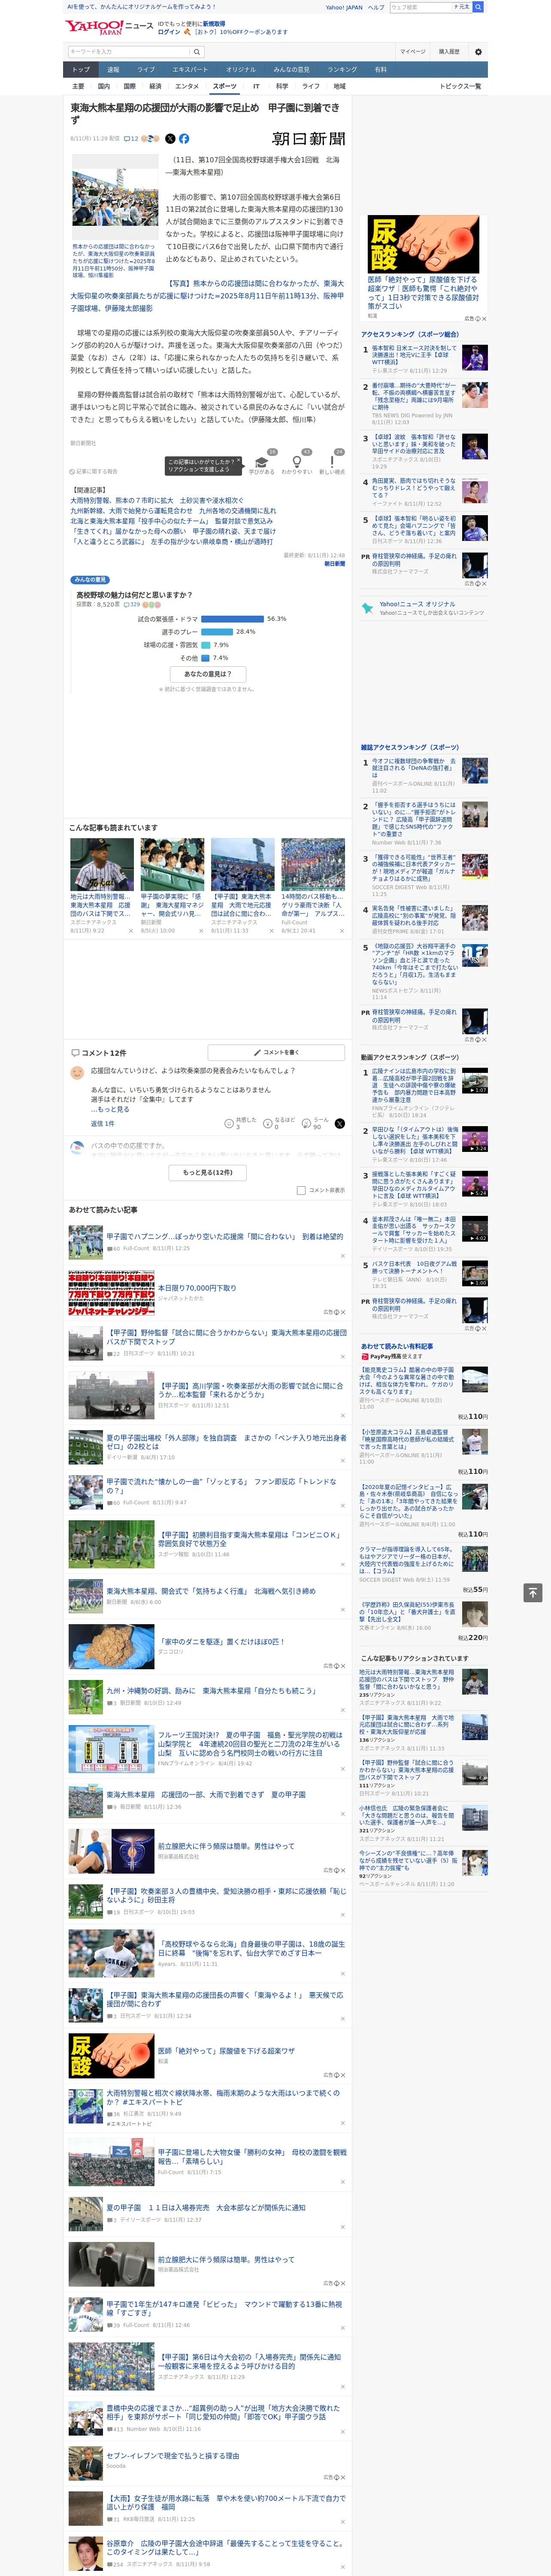Click the search magnifier icon beside keyword field

[198, 52]
